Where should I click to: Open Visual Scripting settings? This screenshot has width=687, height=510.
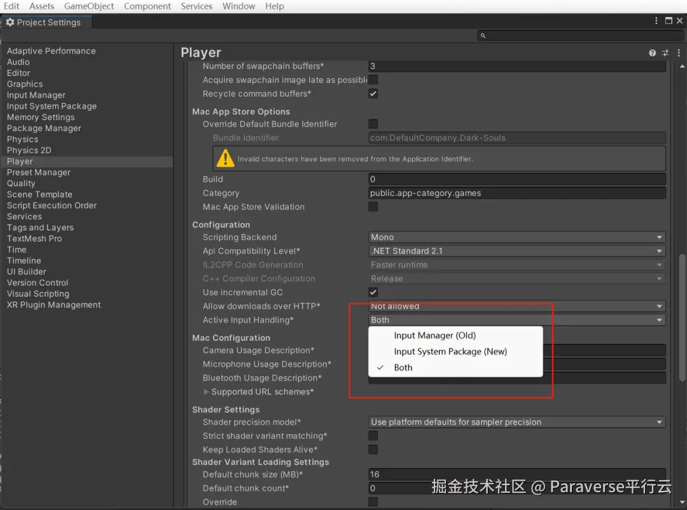(x=38, y=294)
